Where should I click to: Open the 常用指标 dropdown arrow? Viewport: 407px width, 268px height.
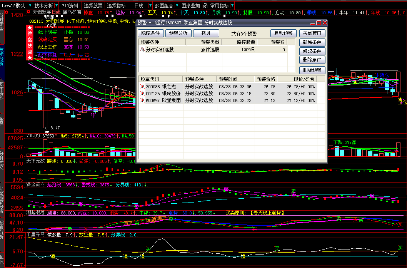pyautogui.click(x=232, y=6)
